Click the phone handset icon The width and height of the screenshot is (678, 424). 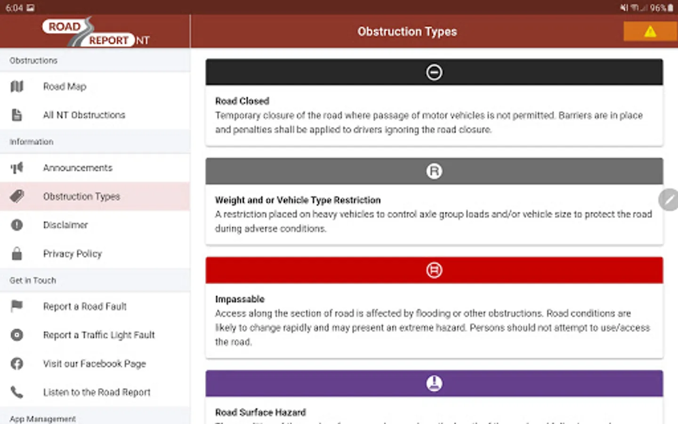click(x=17, y=392)
